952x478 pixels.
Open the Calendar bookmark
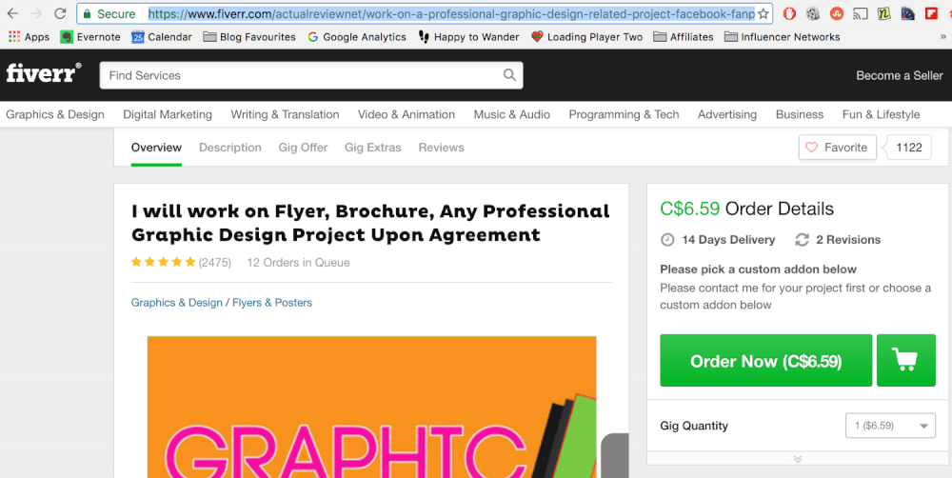[162, 37]
